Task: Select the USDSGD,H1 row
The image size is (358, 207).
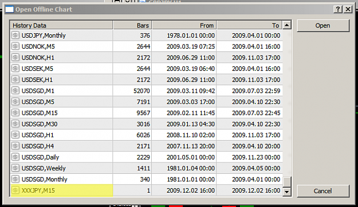Action: pos(147,135)
